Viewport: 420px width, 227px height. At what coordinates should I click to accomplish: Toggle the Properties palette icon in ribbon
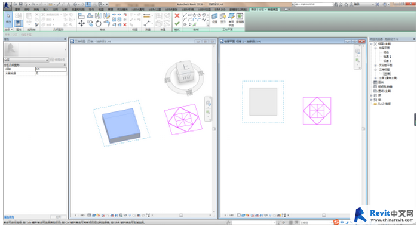tap(18, 23)
